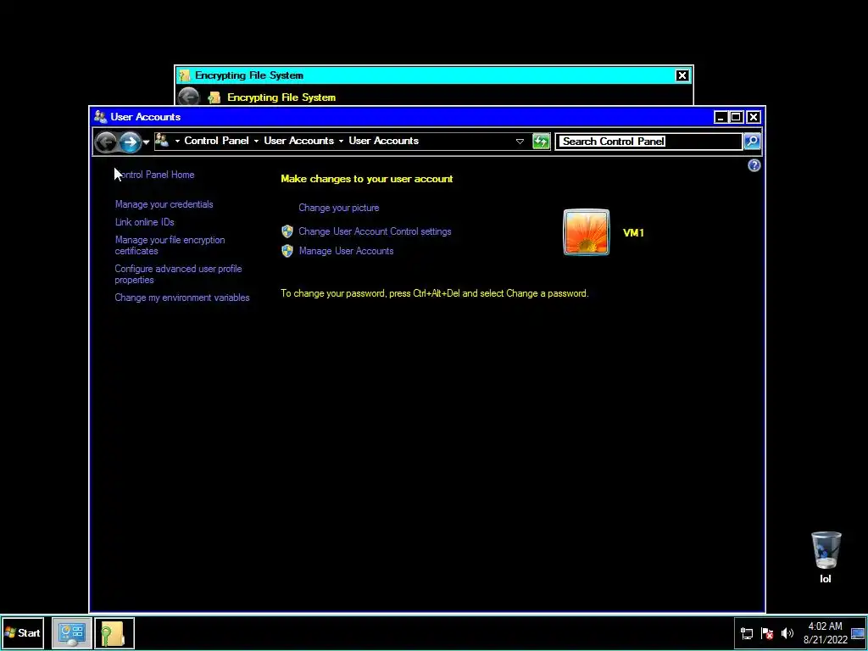Screen dimensions: 868x651
Task: Open the address bar previous locations dropdown
Action: (520, 142)
